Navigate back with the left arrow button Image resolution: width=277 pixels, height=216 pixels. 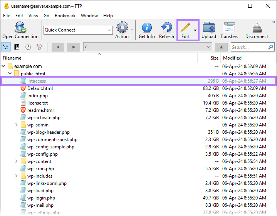point(58,47)
